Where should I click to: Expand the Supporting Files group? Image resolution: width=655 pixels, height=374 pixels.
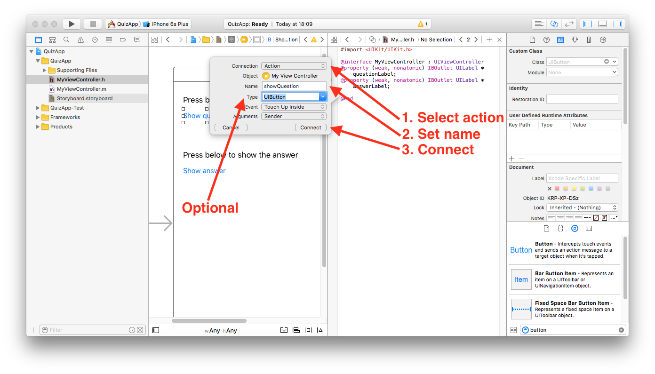[45, 70]
